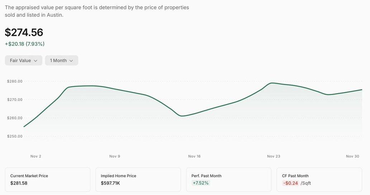Click the Nov 9 date label
The width and height of the screenshot is (370, 195).
point(115,156)
